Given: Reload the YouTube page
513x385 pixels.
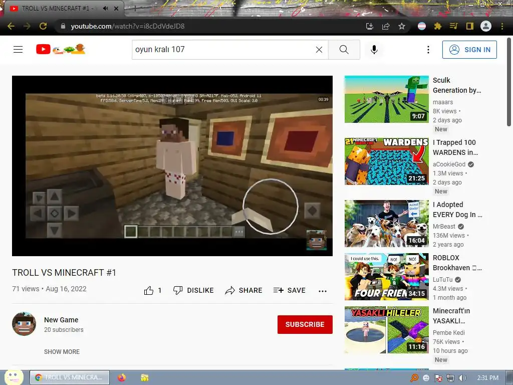Looking at the screenshot, I should (x=43, y=26).
